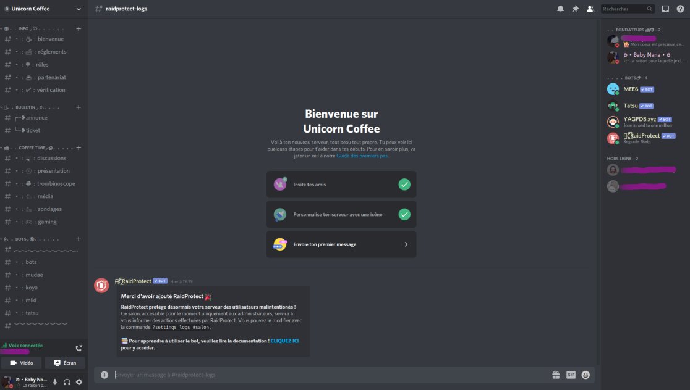The height and width of the screenshot is (390, 690).
Task: Open Nitro gift icon
Action: [x=556, y=375]
